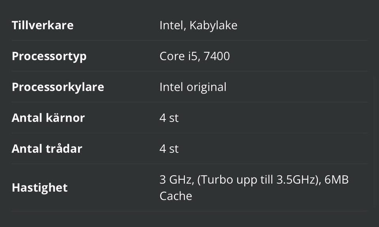The width and height of the screenshot is (379, 227).
Task: Click the vertical scrollbar on the right edge
Action: click(x=375, y=142)
